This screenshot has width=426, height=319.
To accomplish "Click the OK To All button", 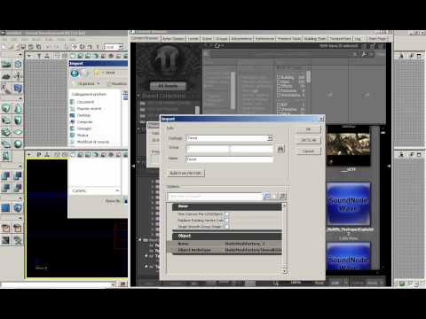I will [308, 140].
